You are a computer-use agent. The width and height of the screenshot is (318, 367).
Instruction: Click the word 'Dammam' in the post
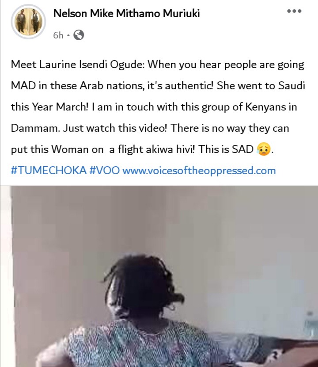(x=35, y=128)
